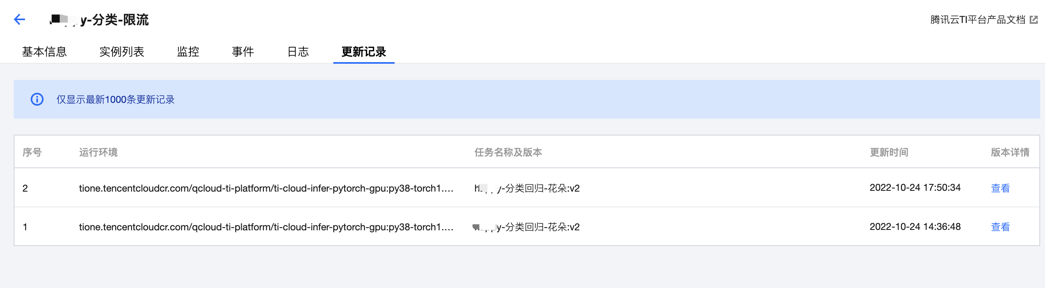The width and height of the screenshot is (1045, 288).
Task: Click the external link icon at top right
Action: [x=1034, y=19]
